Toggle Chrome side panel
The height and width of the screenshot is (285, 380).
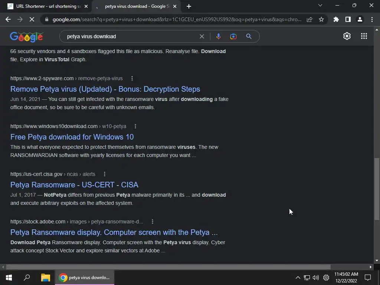348,19
